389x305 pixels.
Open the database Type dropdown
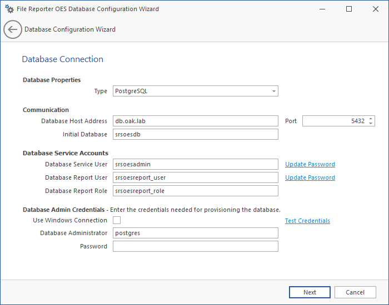[x=195, y=91]
